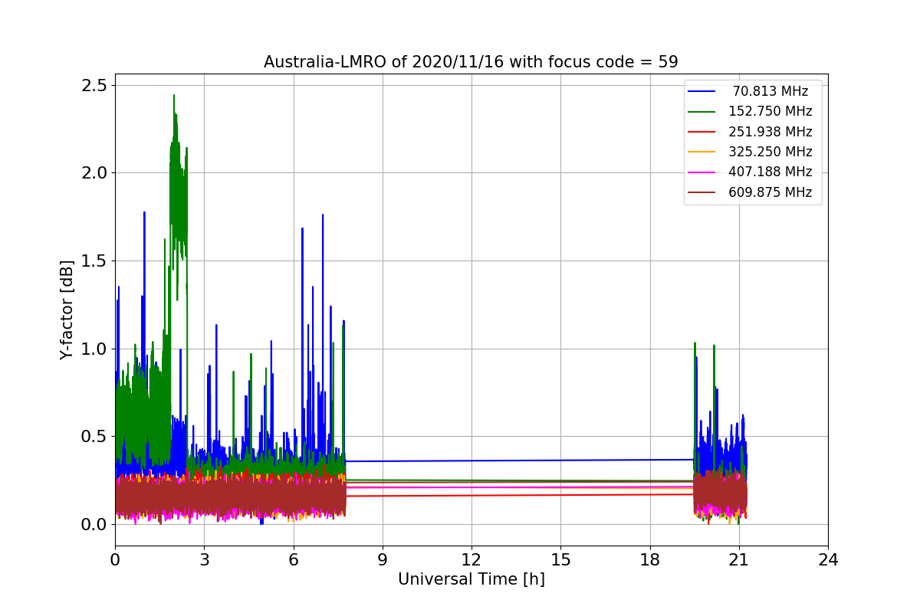Click the 18 tick on time axis
Viewport: 920px width, 613px height.
tap(649, 560)
